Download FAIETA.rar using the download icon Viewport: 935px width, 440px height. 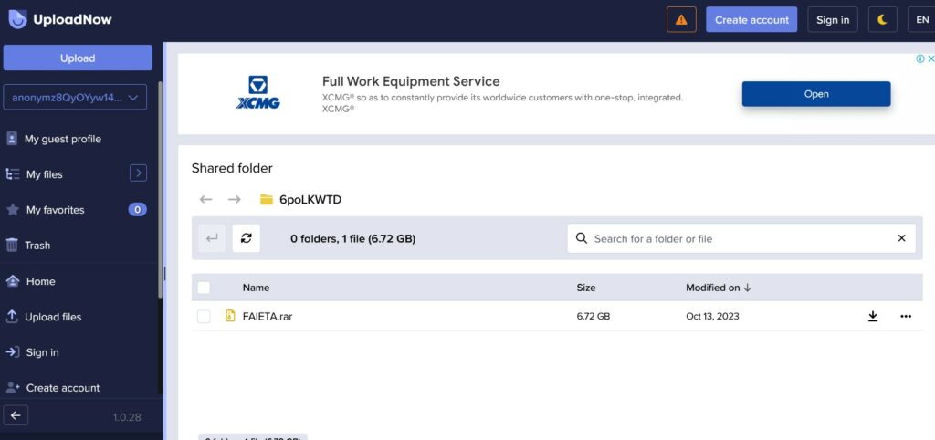[x=873, y=317]
